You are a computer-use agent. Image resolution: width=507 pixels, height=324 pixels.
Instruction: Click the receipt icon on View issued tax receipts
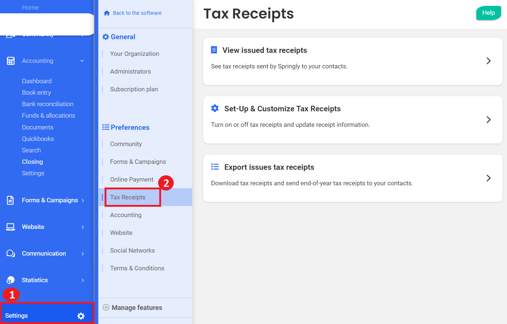214,50
